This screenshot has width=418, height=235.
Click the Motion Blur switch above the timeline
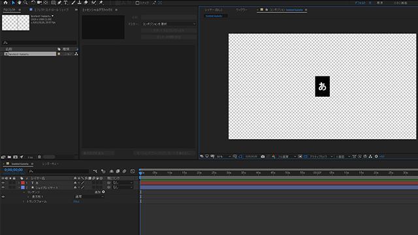pyautogui.click(x=124, y=171)
